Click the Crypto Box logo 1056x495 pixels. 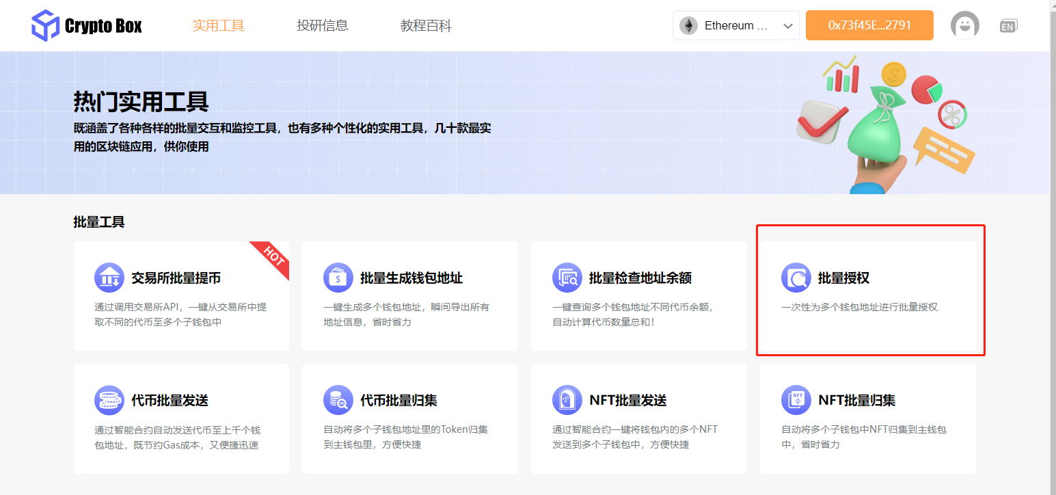tap(87, 25)
